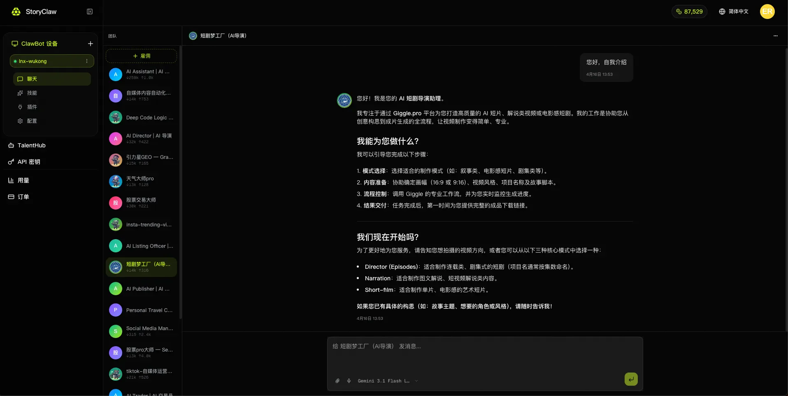Open AI Director | AI 导演 agent
Screen dimensions: 788x396
142,139
